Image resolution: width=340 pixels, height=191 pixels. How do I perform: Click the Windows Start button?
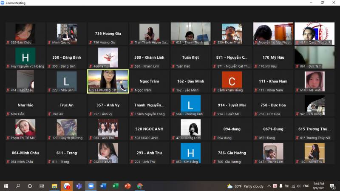[6, 186]
